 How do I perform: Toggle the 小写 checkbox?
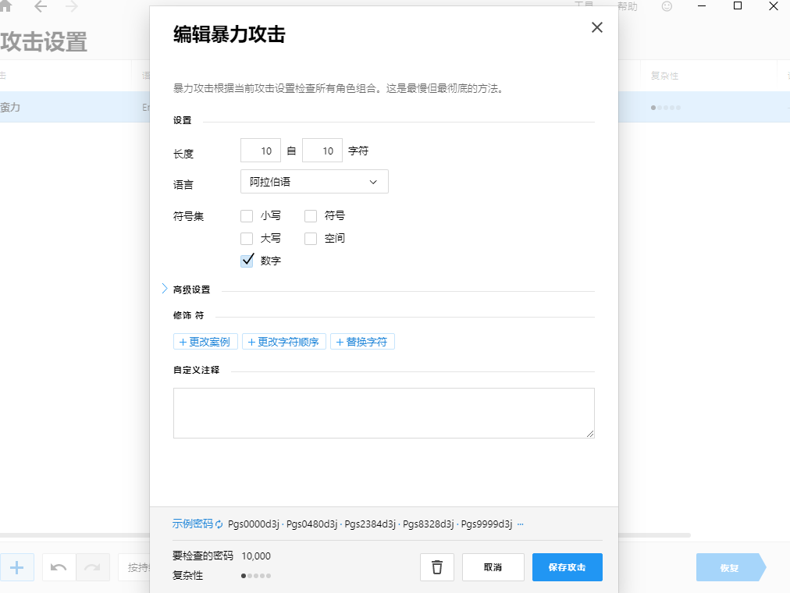pyautogui.click(x=247, y=216)
